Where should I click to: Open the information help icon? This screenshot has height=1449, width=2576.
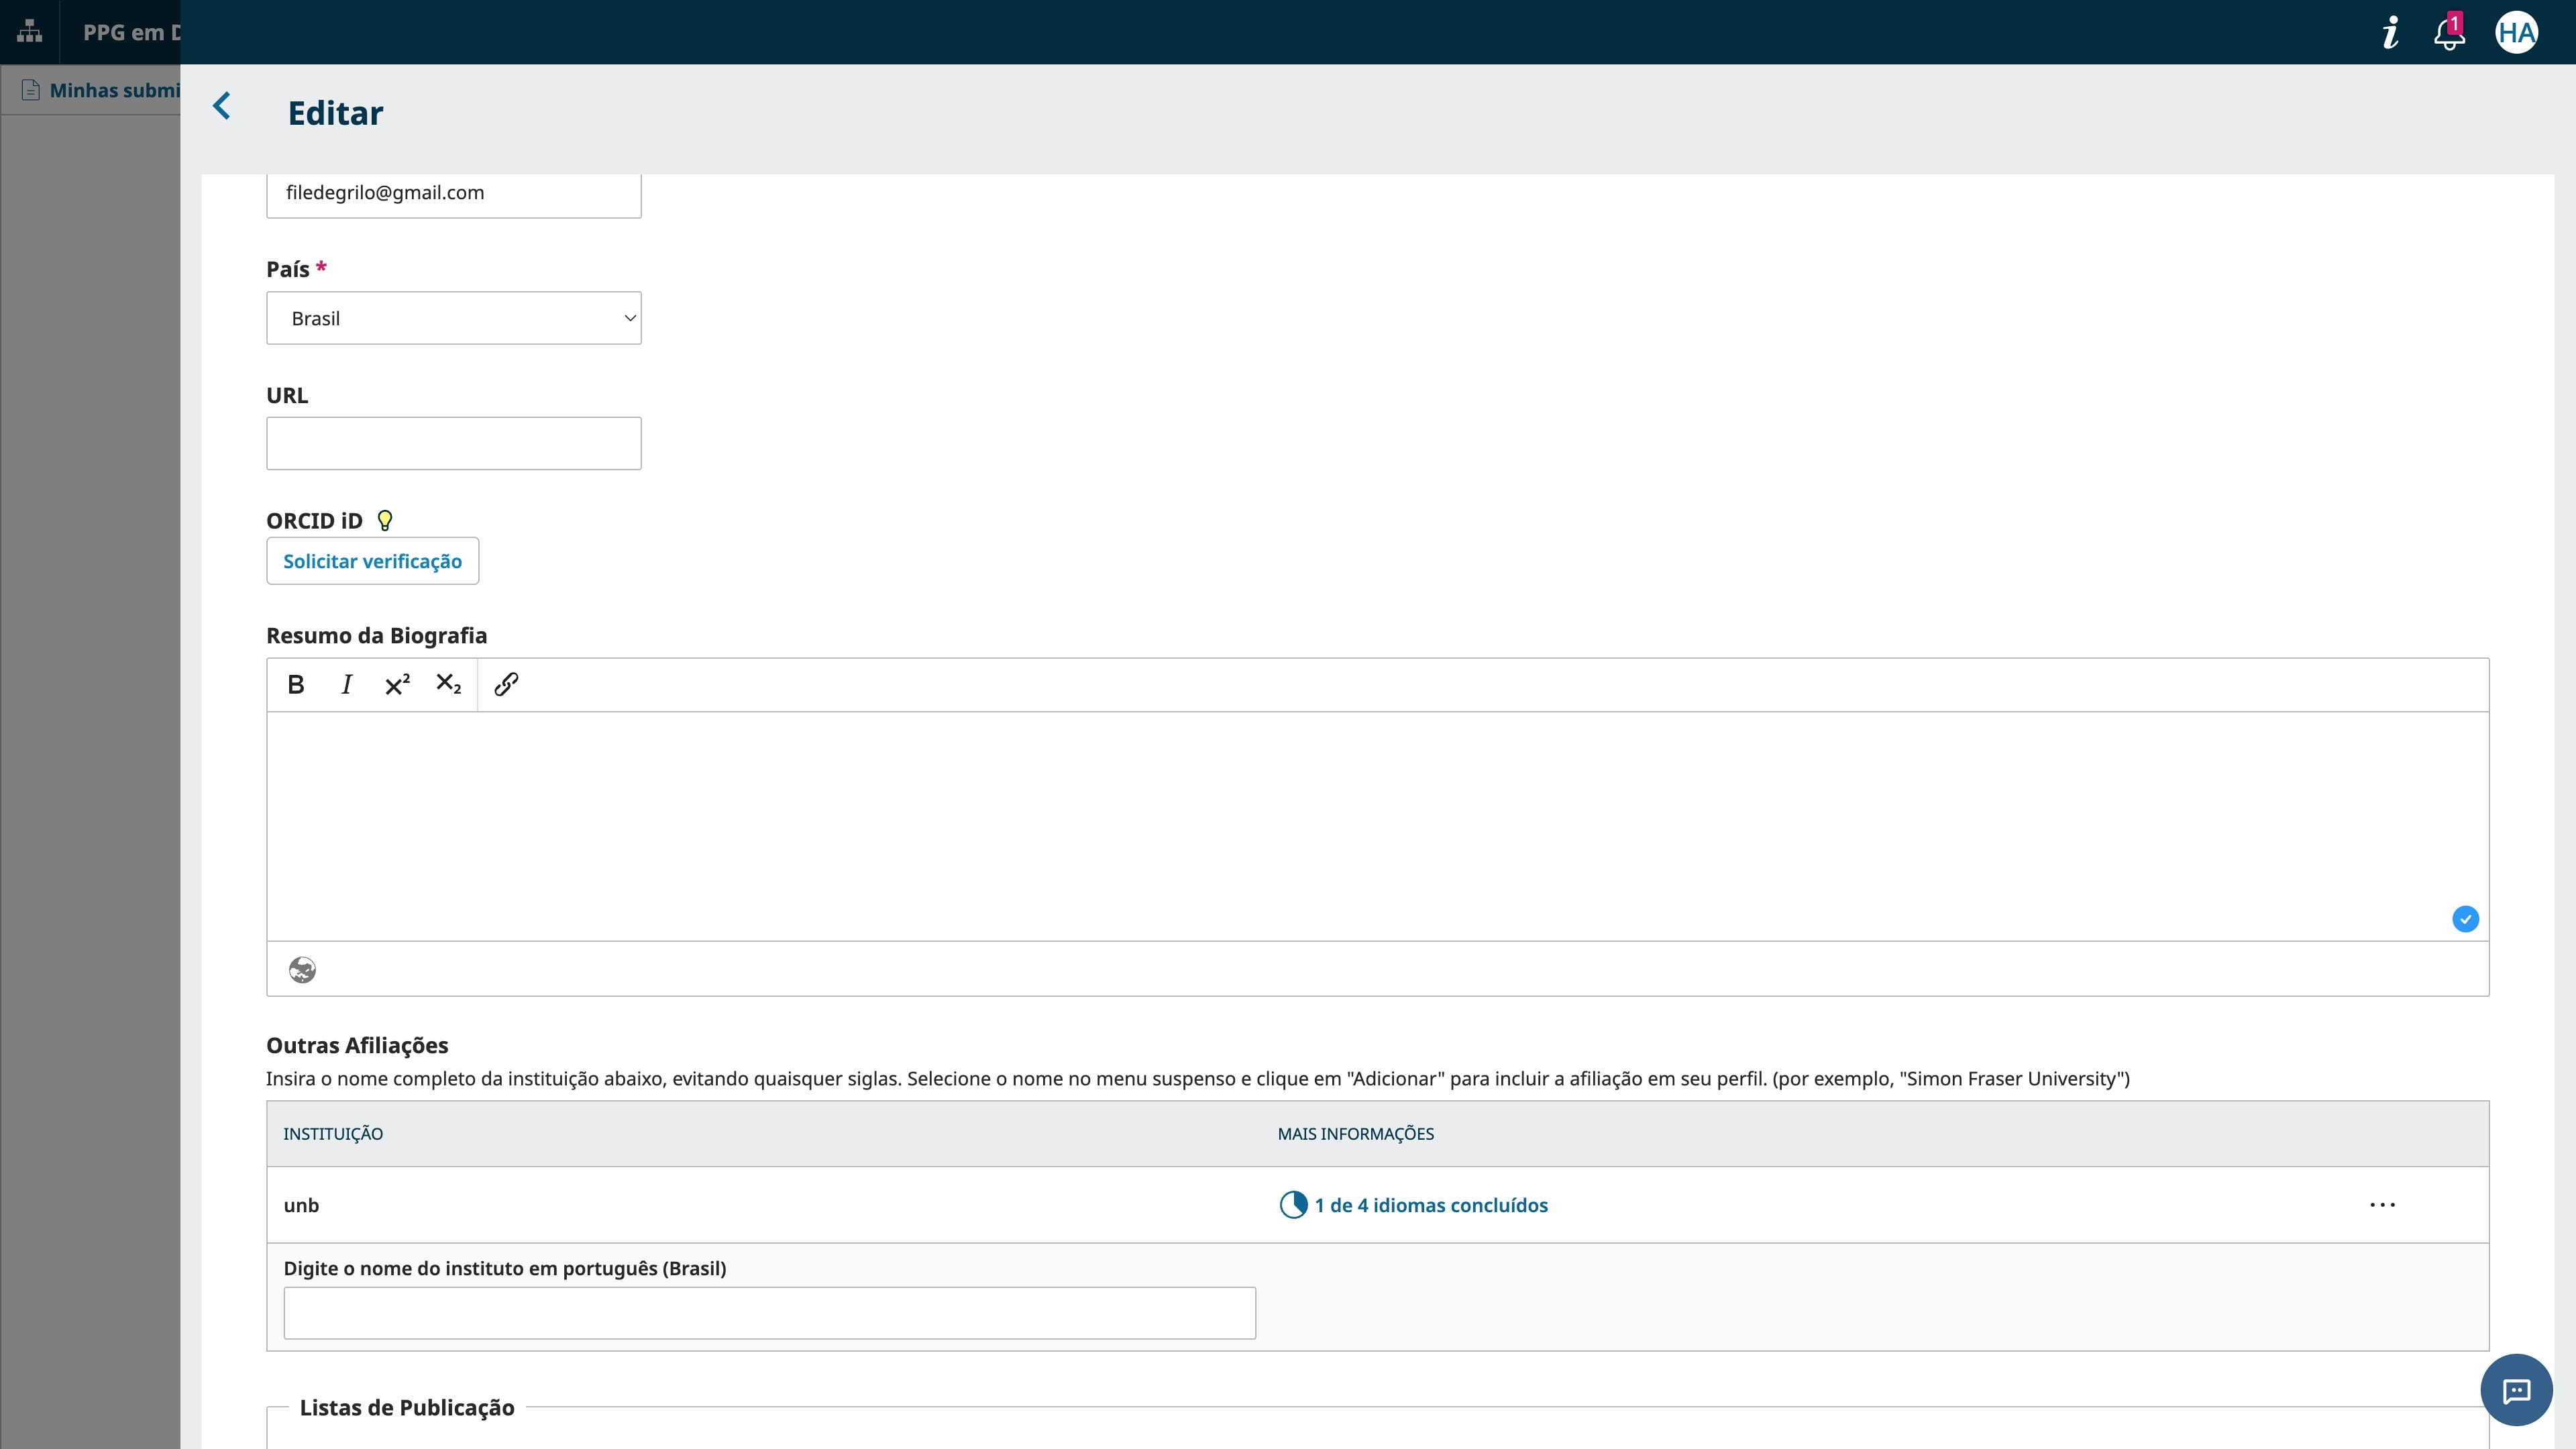pyautogui.click(x=2390, y=33)
